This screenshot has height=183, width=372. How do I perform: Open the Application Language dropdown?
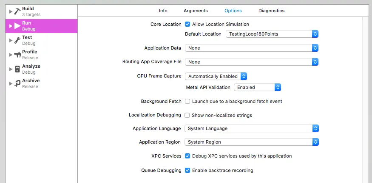[252, 128]
